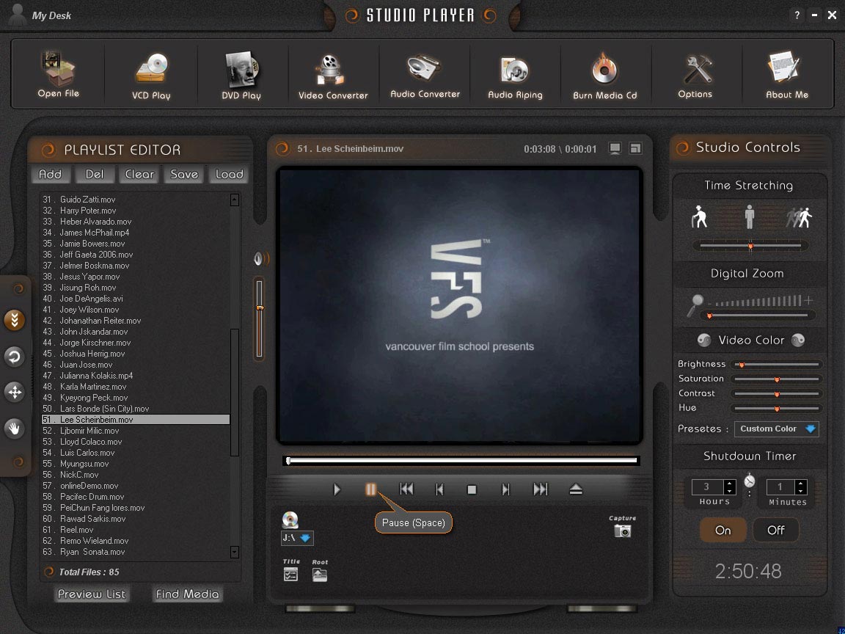Open the DVD Root menu icon
This screenshot has height=634, width=845.
tap(320, 575)
